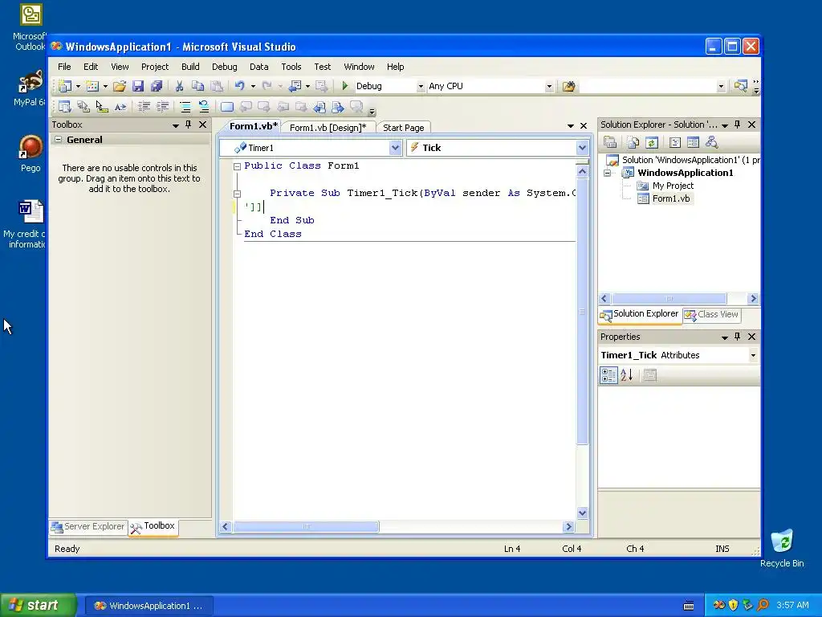
Task: Open the Tick method name dropdown
Action: point(582,148)
